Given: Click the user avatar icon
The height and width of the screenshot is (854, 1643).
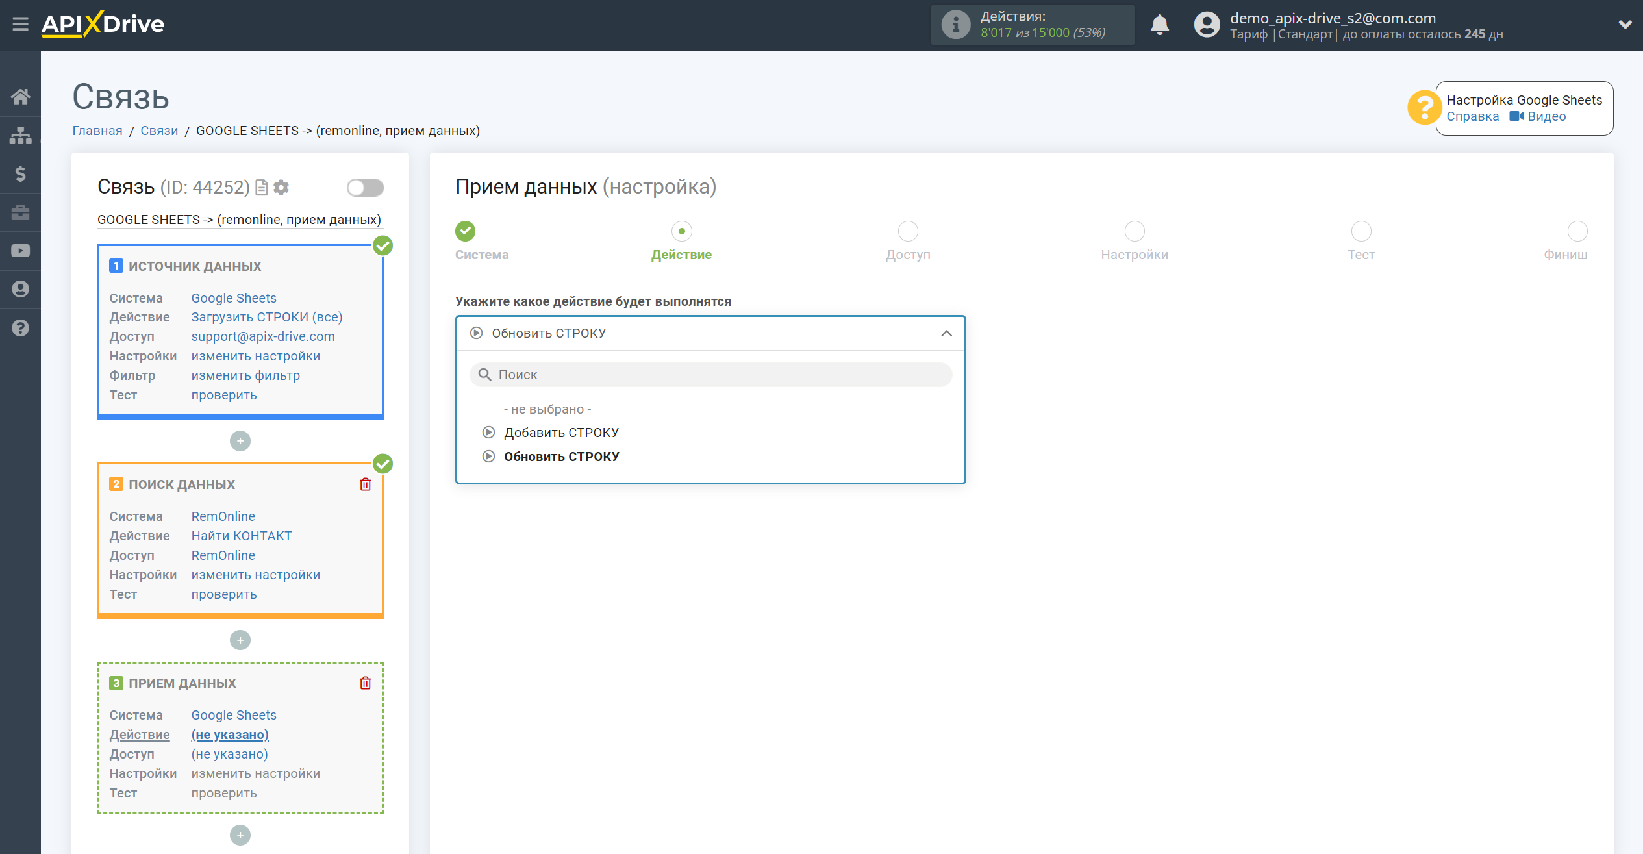Looking at the screenshot, I should [1207, 25].
